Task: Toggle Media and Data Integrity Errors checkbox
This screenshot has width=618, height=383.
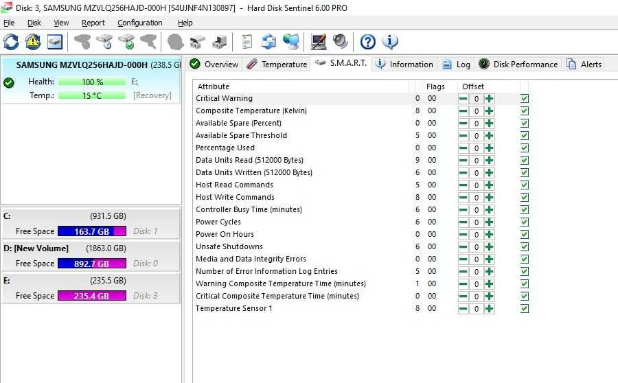Action: tap(524, 259)
